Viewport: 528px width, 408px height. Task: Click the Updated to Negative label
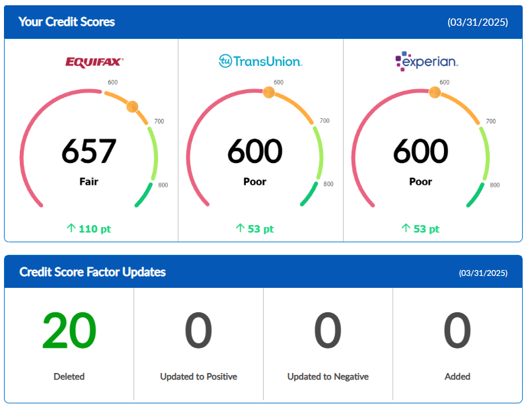click(x=328, y=376)
